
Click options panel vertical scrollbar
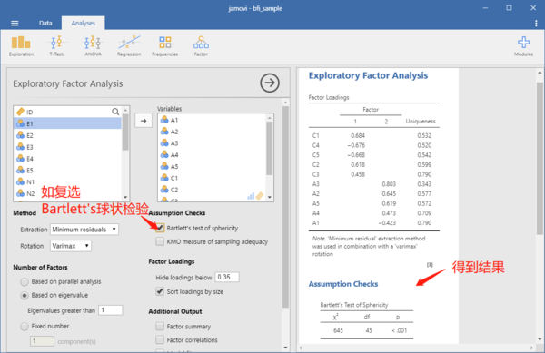285,207
